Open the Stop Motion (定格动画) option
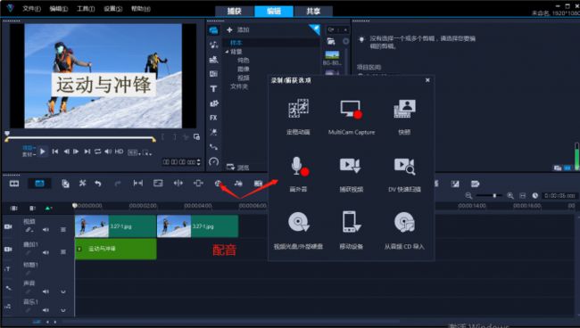The width and height of the screenshot is (580, 328). point(298,109)
